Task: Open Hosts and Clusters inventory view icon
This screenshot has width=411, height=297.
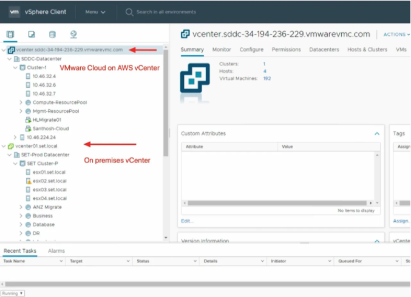Action: [10, 35]
